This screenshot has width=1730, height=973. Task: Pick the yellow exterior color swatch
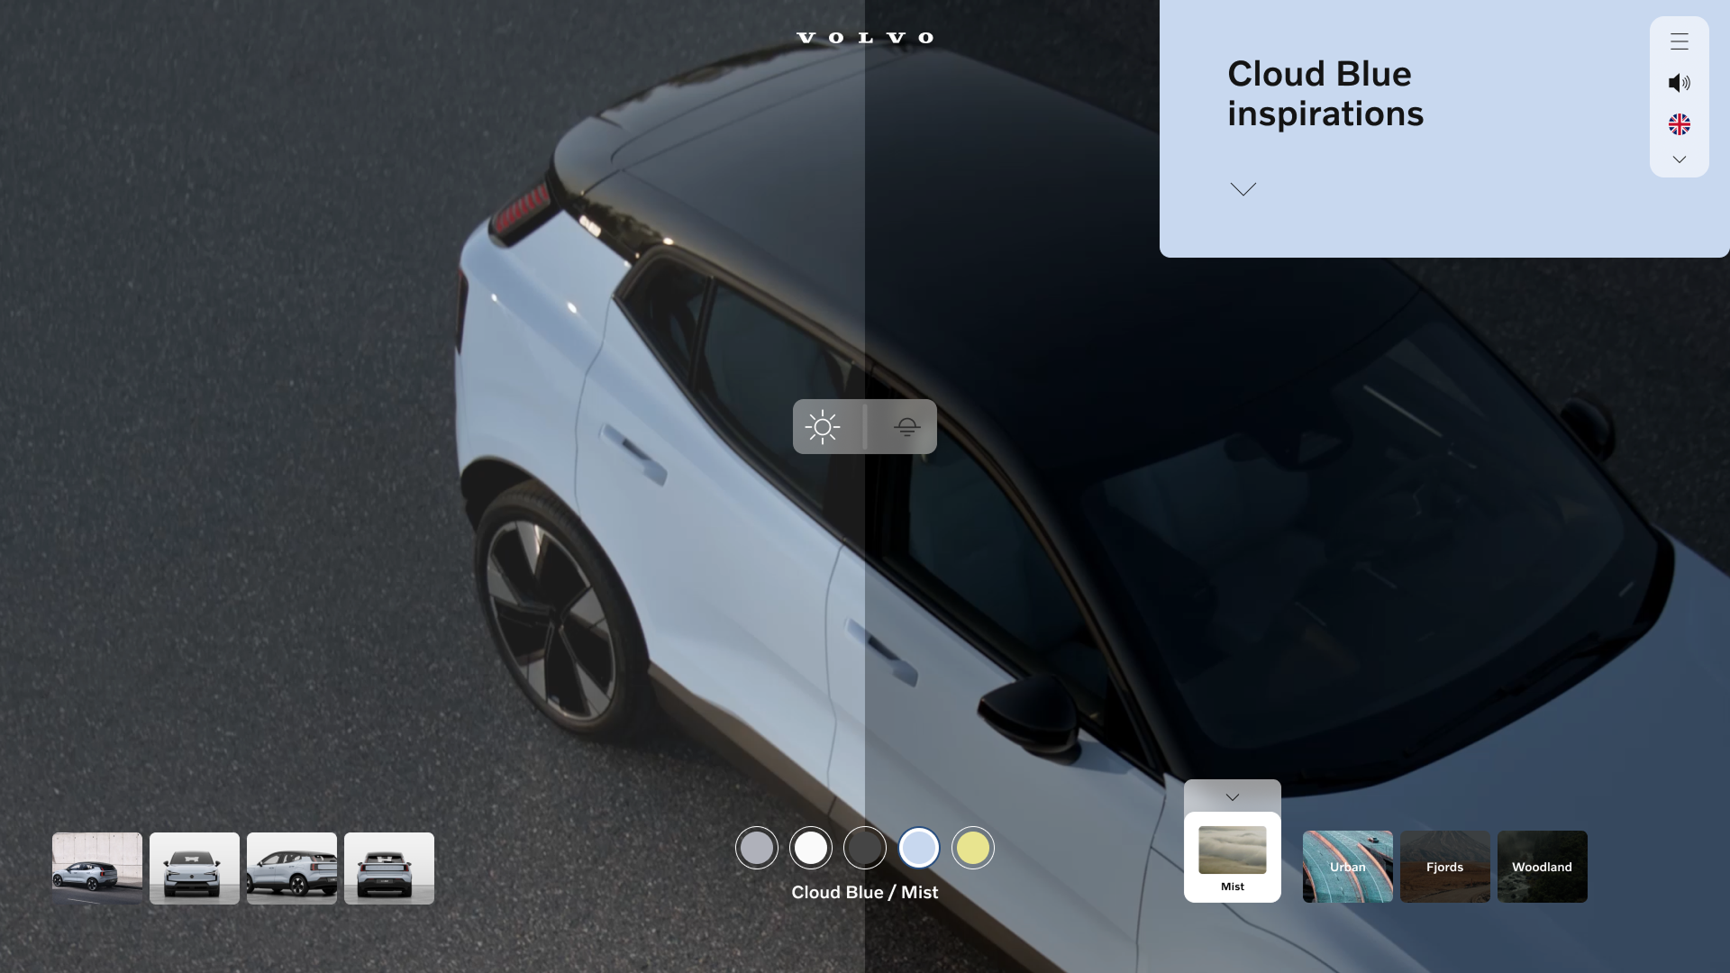pyautogui.click(x=973, y=848)
